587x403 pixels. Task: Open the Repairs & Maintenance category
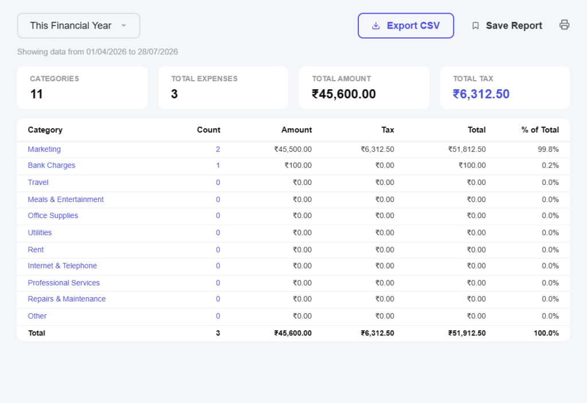click(66, 299)
